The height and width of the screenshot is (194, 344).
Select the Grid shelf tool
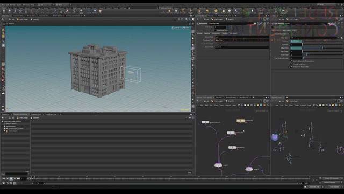[26, 11]
